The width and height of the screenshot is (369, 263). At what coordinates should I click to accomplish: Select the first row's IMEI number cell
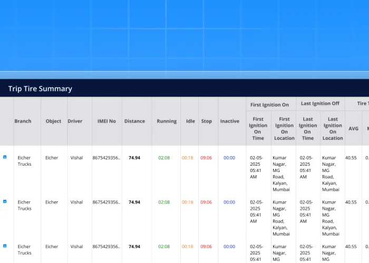pyautogui.click(x=106, y=158)
